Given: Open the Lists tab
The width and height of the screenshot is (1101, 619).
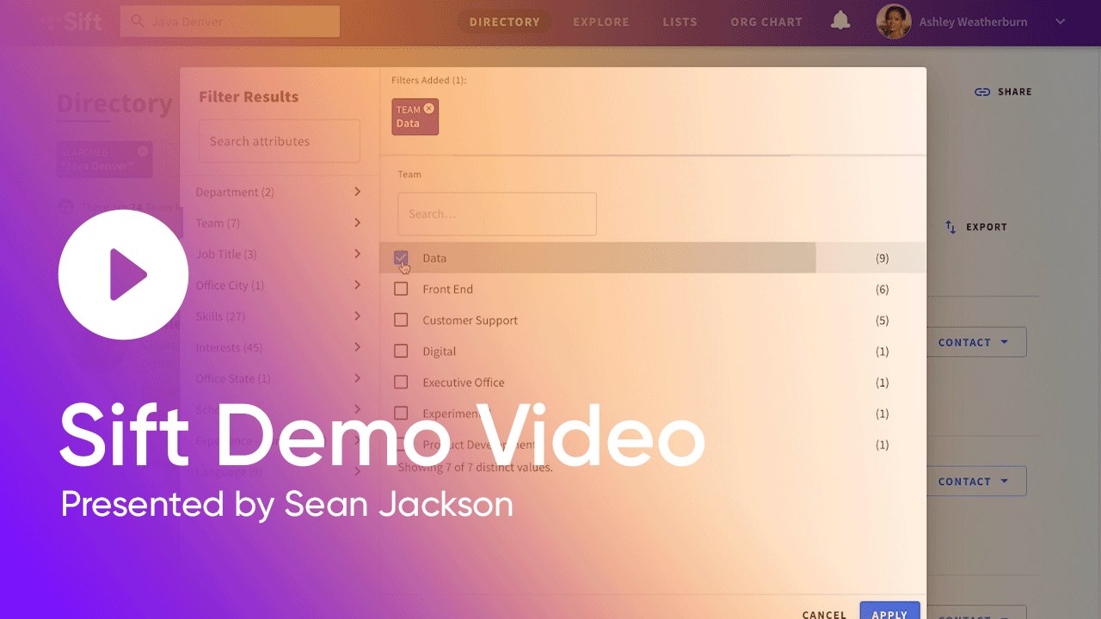Looking at the screenshot, I should point(680,21).
